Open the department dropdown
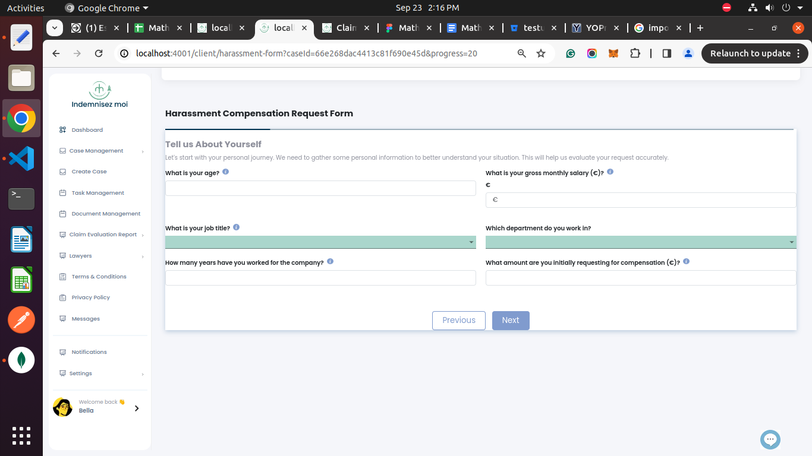The width and height of the screenshot is (812, 456). 641,242
